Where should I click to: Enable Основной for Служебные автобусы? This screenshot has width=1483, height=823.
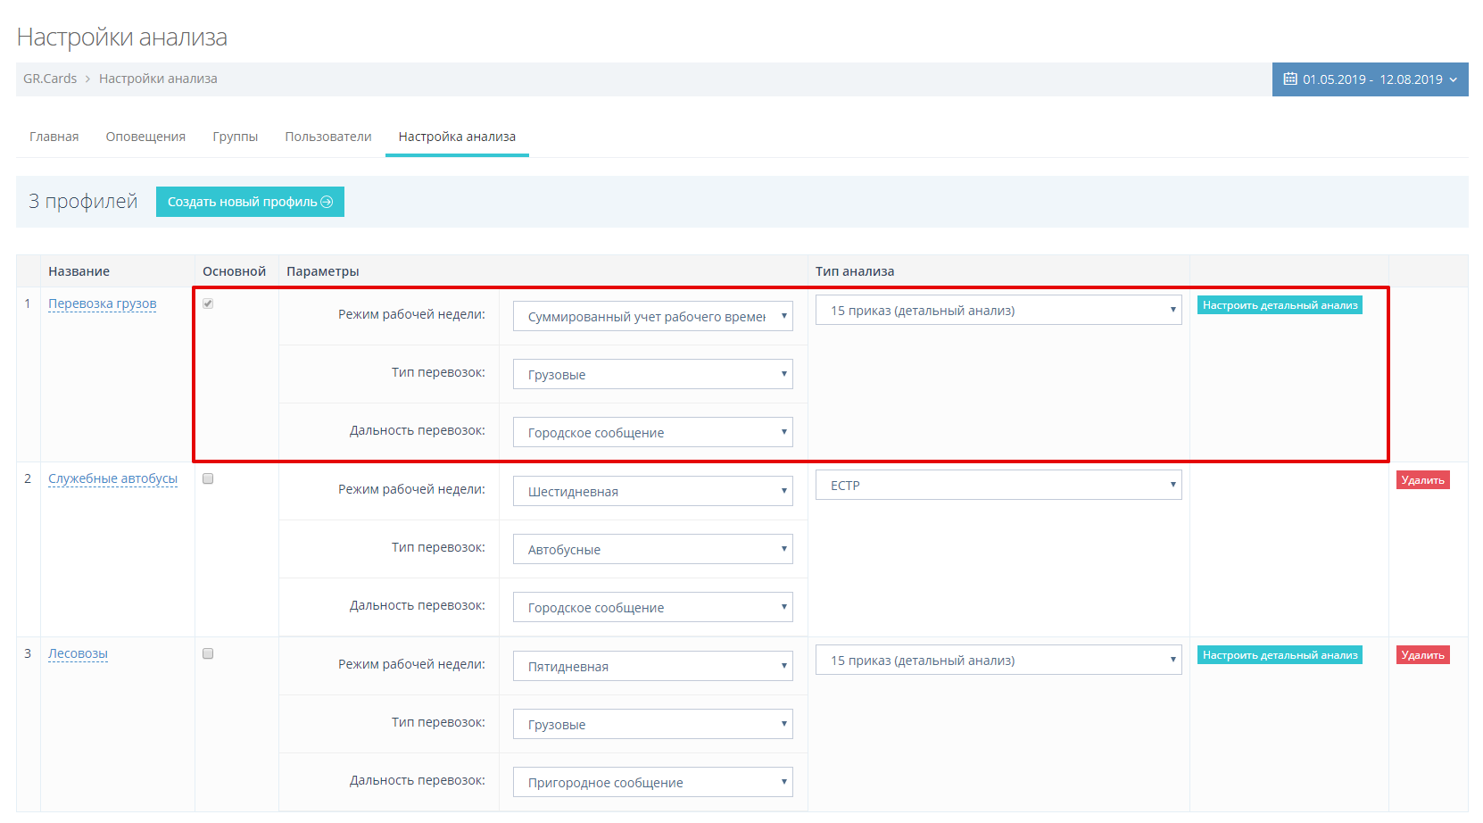pyautogui.click(x=208, y=478)
